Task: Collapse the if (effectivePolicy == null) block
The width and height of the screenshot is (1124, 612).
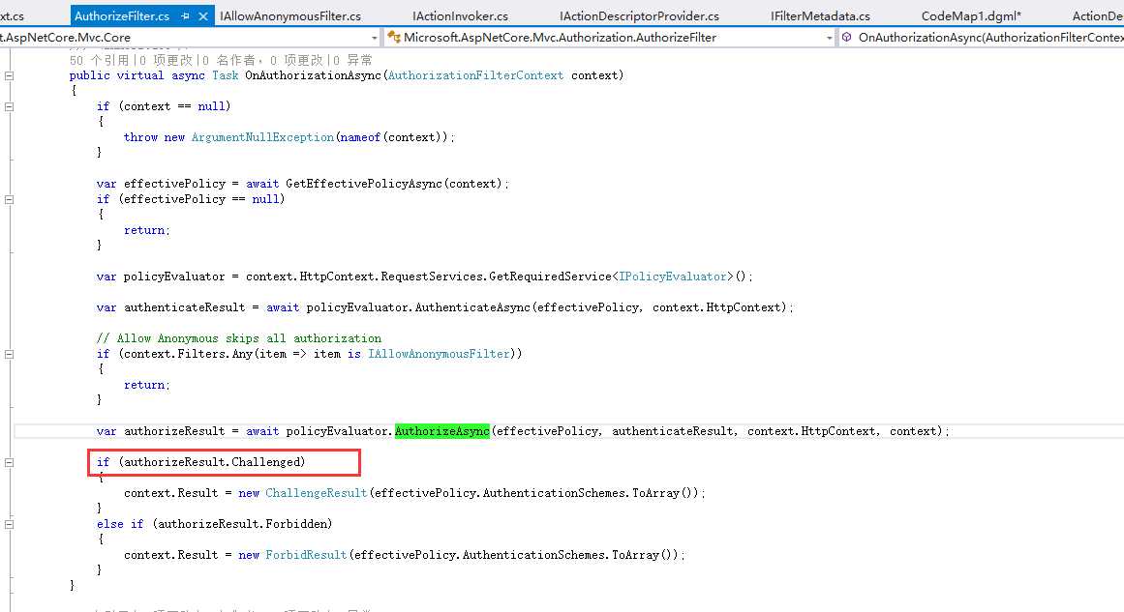Action: coord(9,200)
